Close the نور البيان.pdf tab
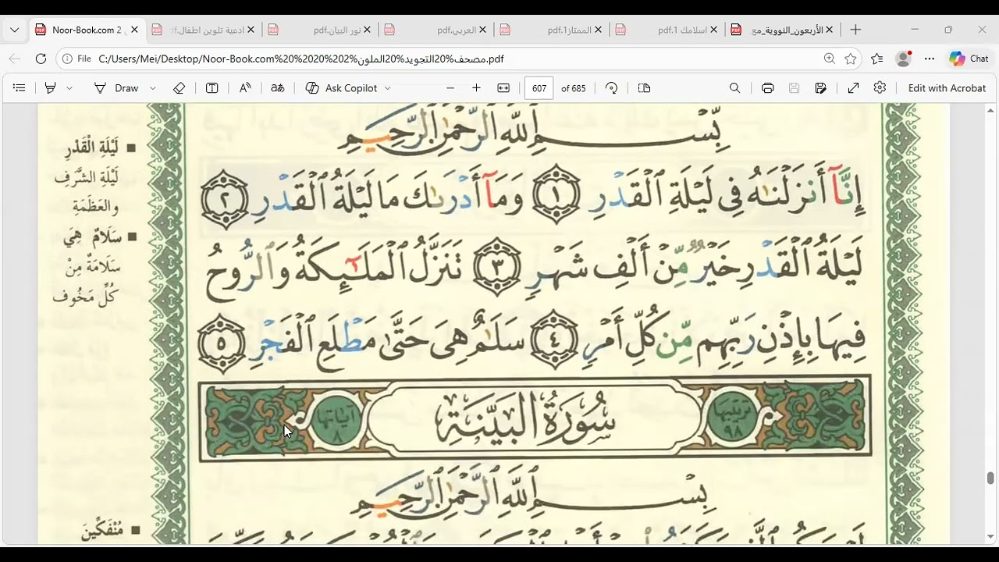The image size is (999, 562). pos(367,30)
